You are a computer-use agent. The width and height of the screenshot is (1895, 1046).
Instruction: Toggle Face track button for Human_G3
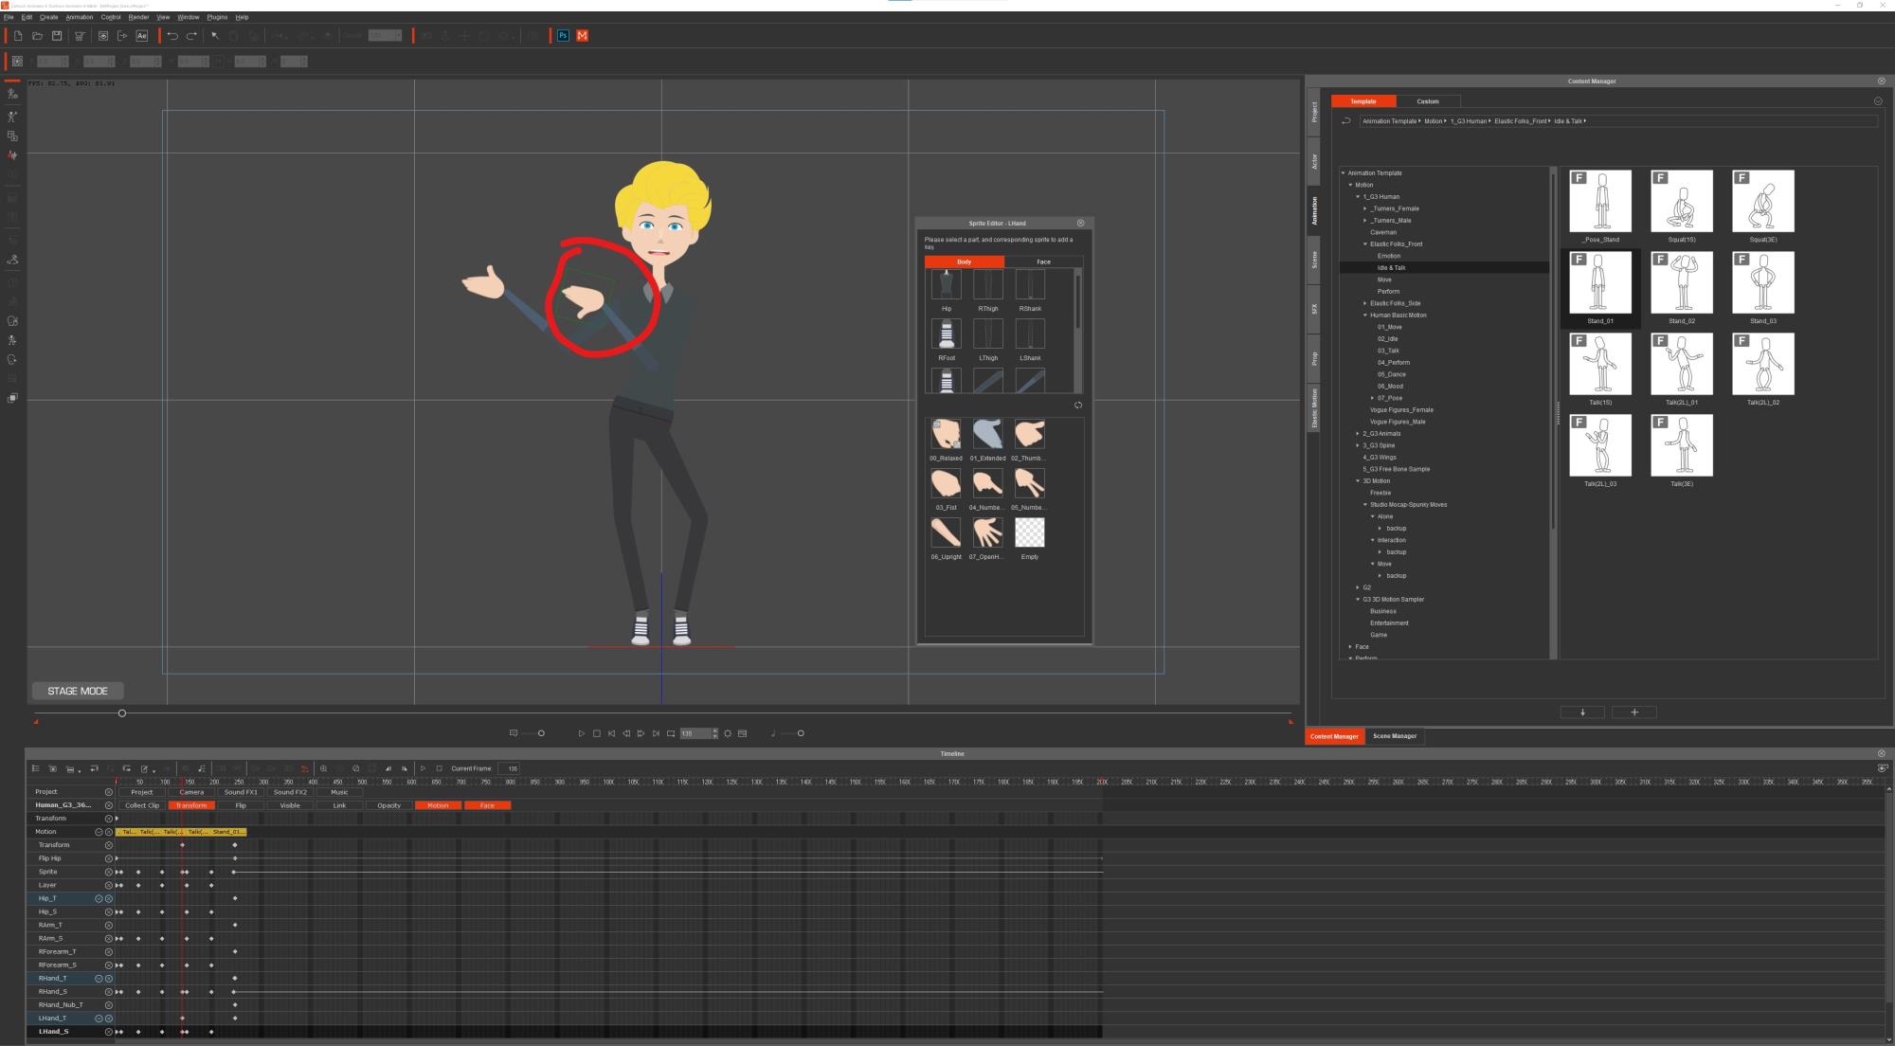point(487,805)
